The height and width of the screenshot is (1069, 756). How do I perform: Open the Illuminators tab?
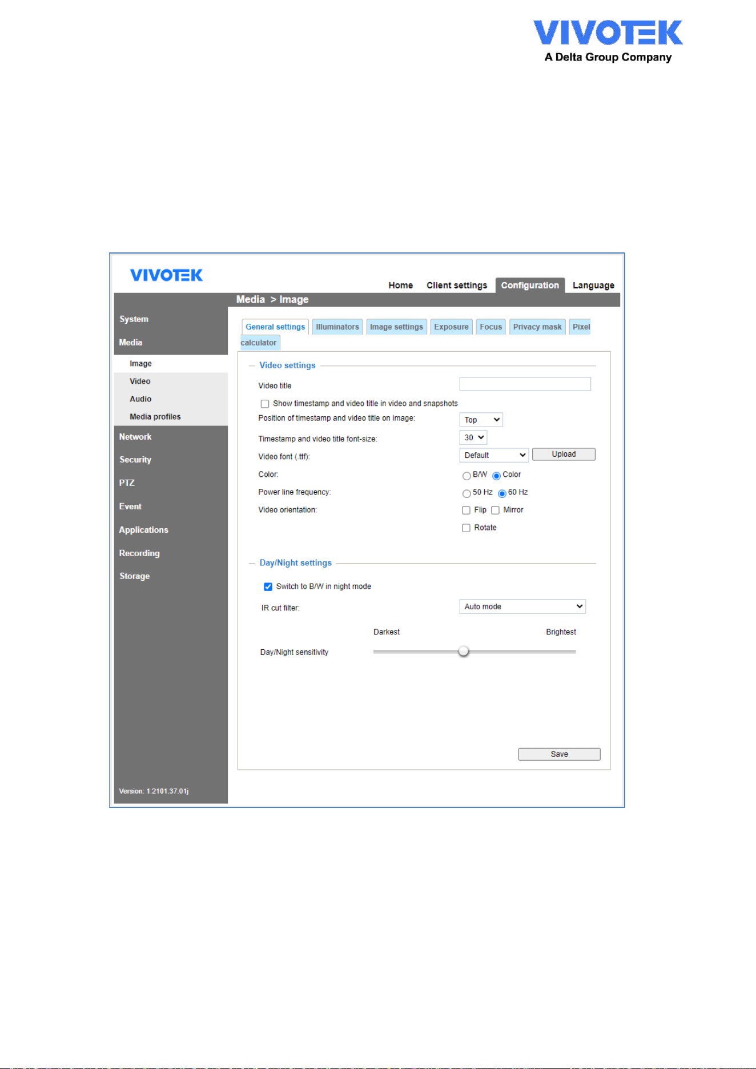337,327
